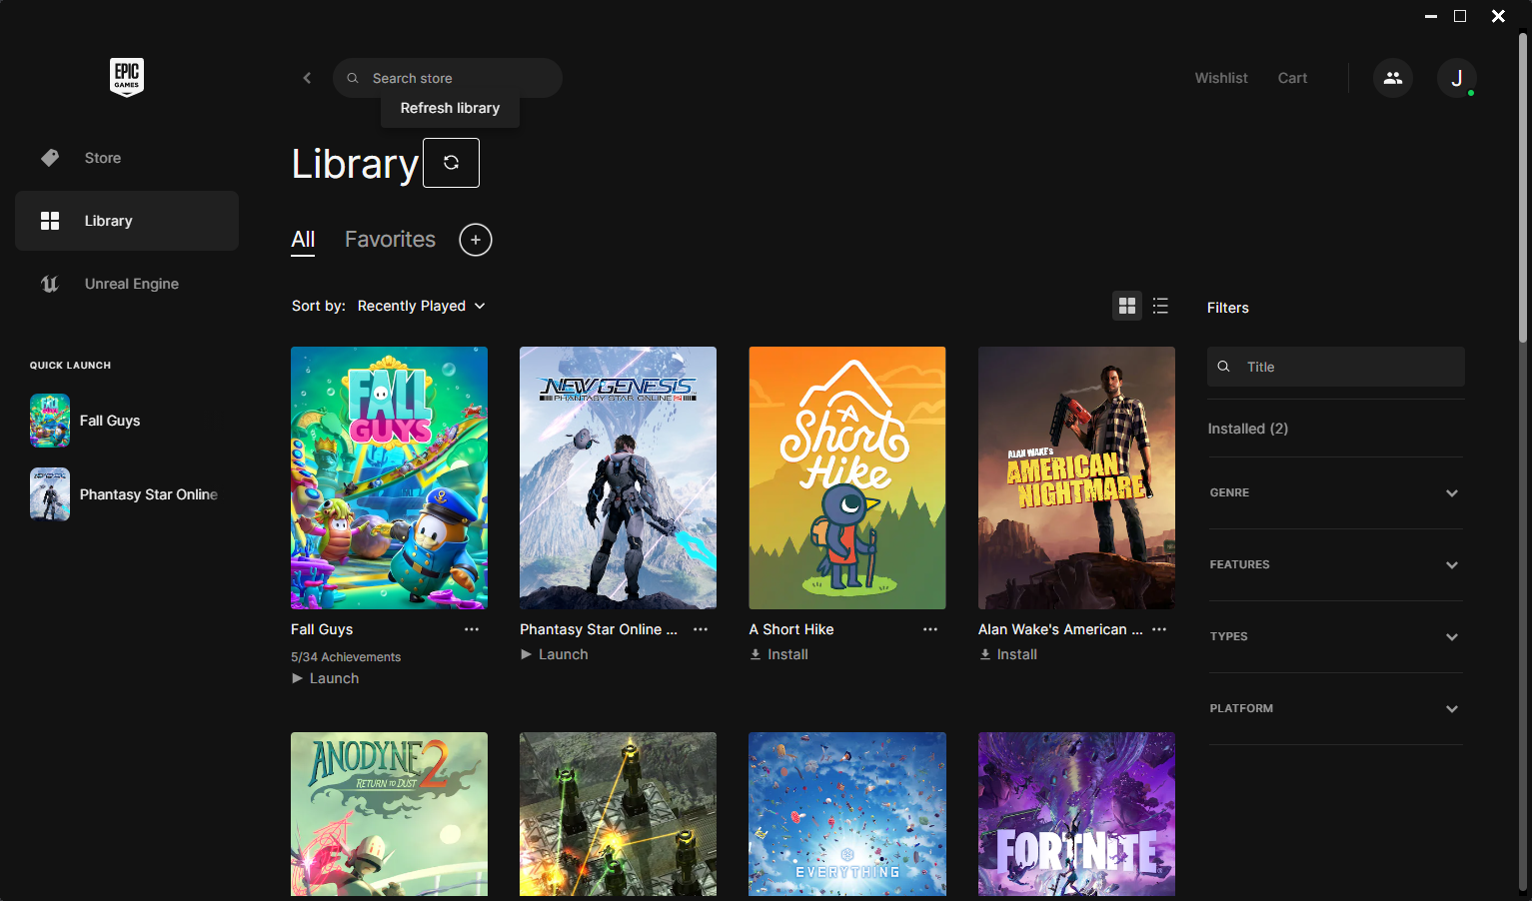Switch to the Favorites tab

tap(390, 240)
